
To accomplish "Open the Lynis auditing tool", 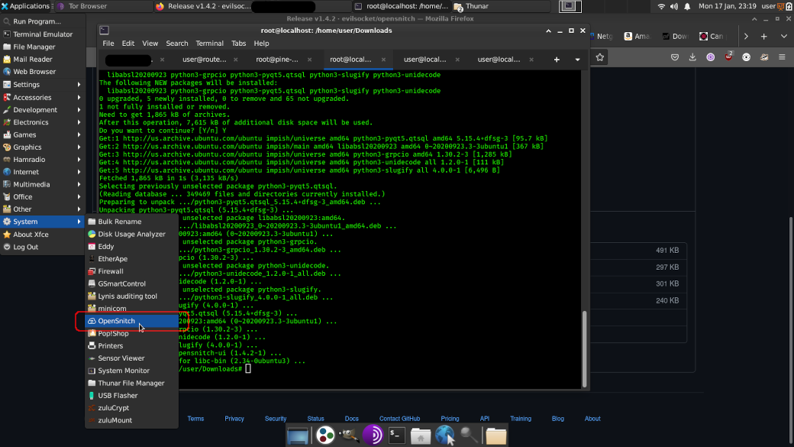I will pos(131,296).
